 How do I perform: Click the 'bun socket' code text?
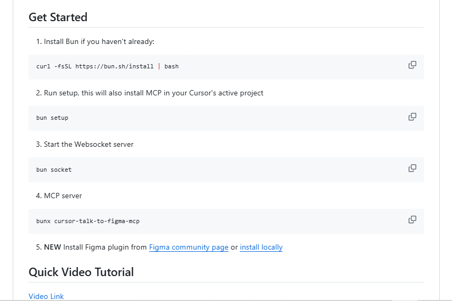[54, 170]
